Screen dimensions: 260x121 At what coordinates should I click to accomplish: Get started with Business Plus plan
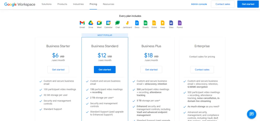(x=151, y=70)
